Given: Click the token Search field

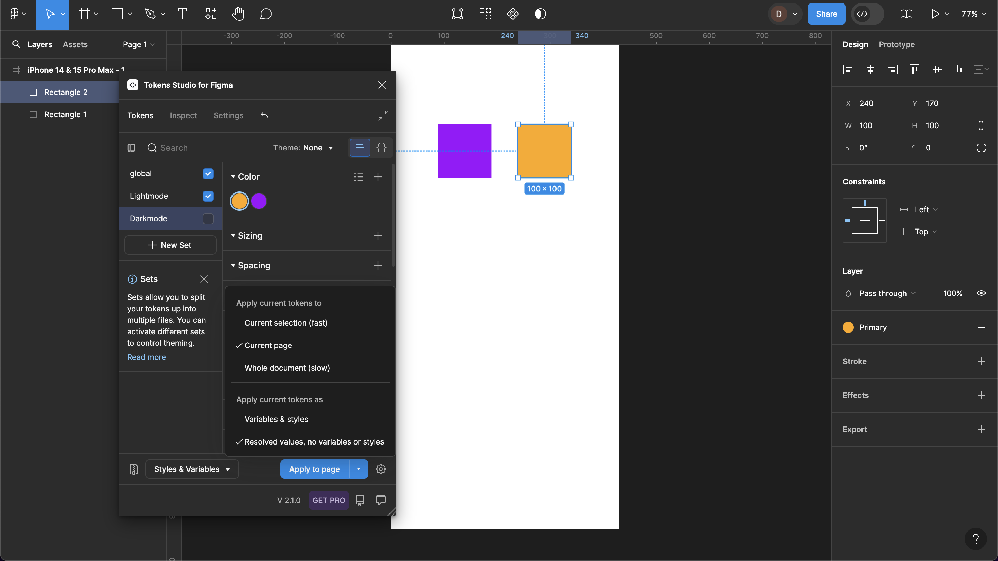Looking at the screenshot, I should click(174, 148).
